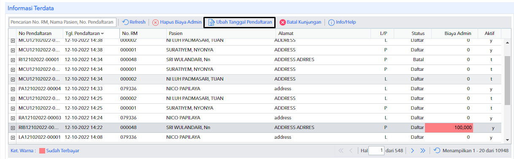Image resolution: width=514 pixels, height=159 pixels.
Task: Go to next page of results
Action: pos(413,151)
